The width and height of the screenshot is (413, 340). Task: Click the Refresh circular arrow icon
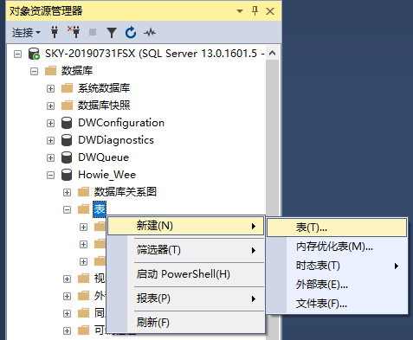click(131, 32)
